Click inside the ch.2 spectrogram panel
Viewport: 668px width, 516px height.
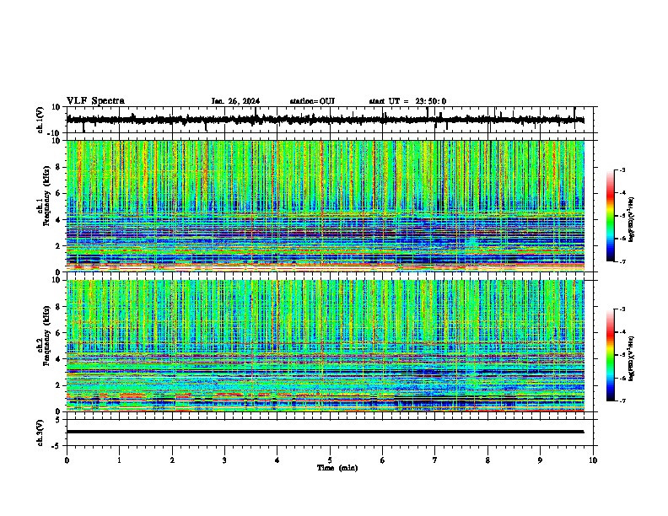(325, 346)
